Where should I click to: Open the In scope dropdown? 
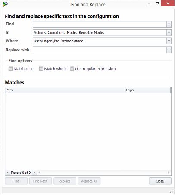point(169,33)
